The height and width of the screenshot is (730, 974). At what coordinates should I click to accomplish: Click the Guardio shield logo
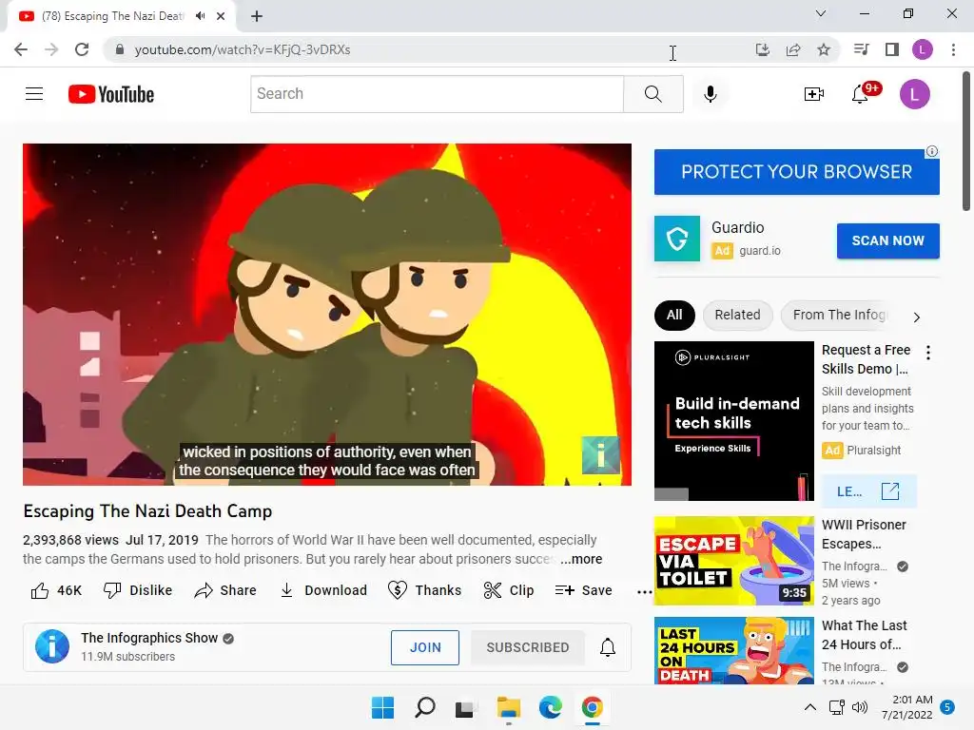click(x=677, y=239)
